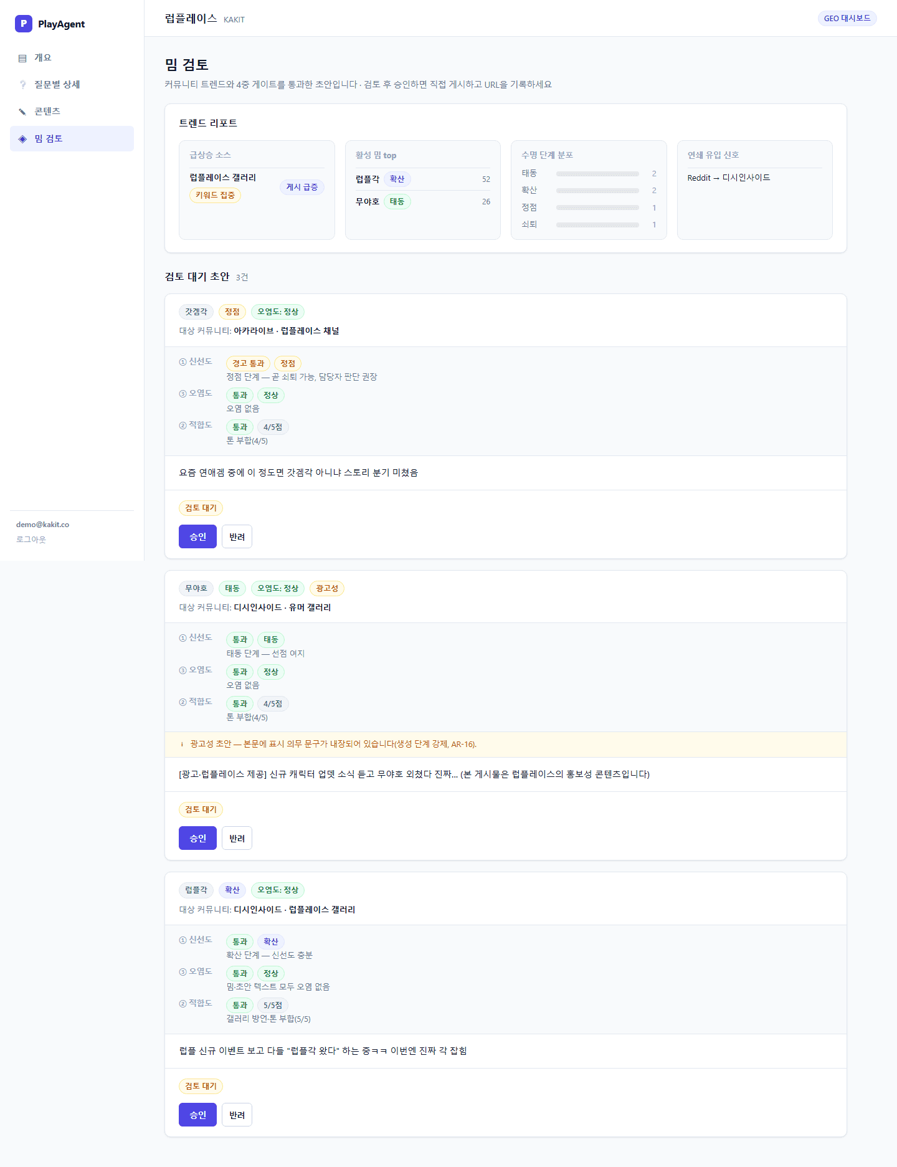Screen dimensions: 897x1167
Task: Click the 개요 sidebar icon
Action: tap(22, 58)
